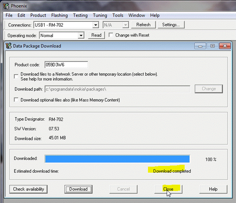Click the '100 %' progress value
236x203 pixels.
tap(211, 160)
